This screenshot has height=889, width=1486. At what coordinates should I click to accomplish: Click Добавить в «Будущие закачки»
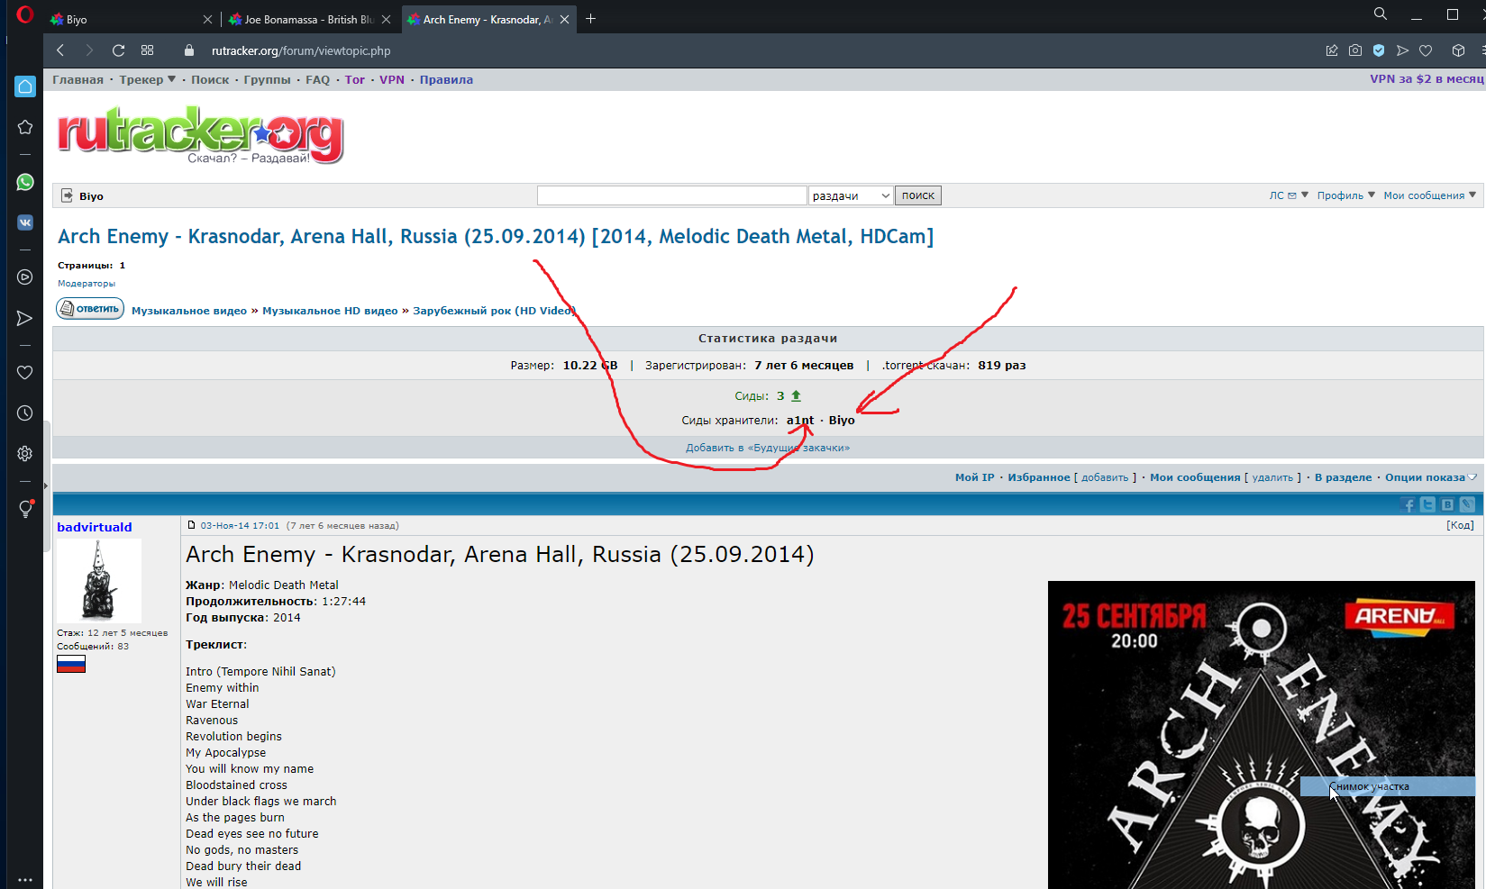click(x=768, y=448)
